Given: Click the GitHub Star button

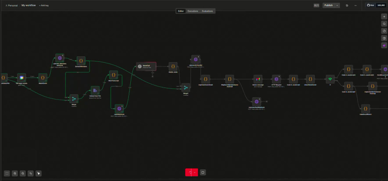Looking at the screenshot, I should pyautogui.click(x=371, y=5).
